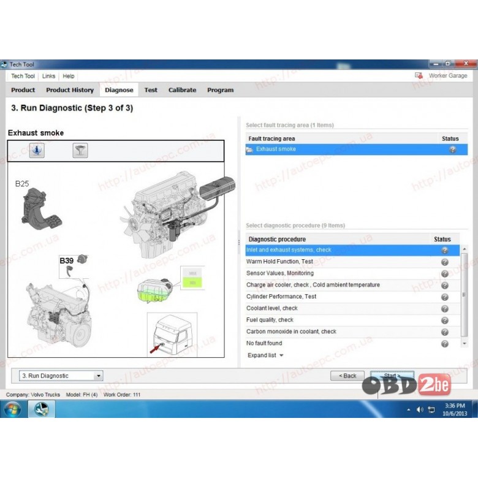The height and width of the screenshot is (478, 478).
Task: Click status icon for Exhaust smoke fault area
Action: 452,150
